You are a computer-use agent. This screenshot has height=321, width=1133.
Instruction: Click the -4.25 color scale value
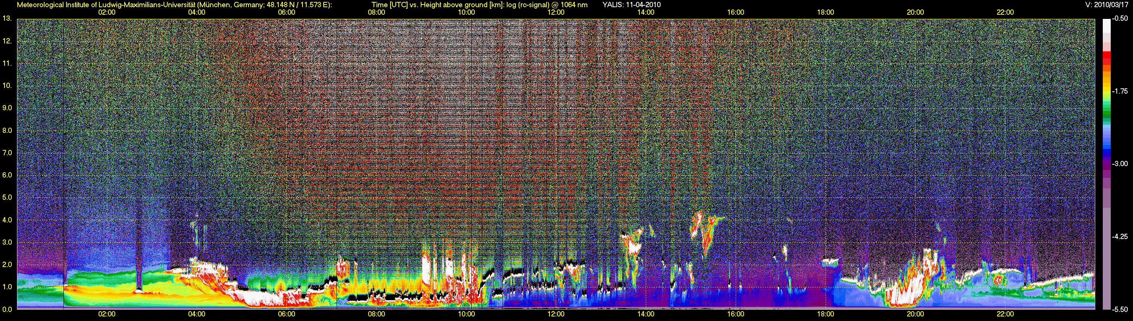tap(1120, 236)
